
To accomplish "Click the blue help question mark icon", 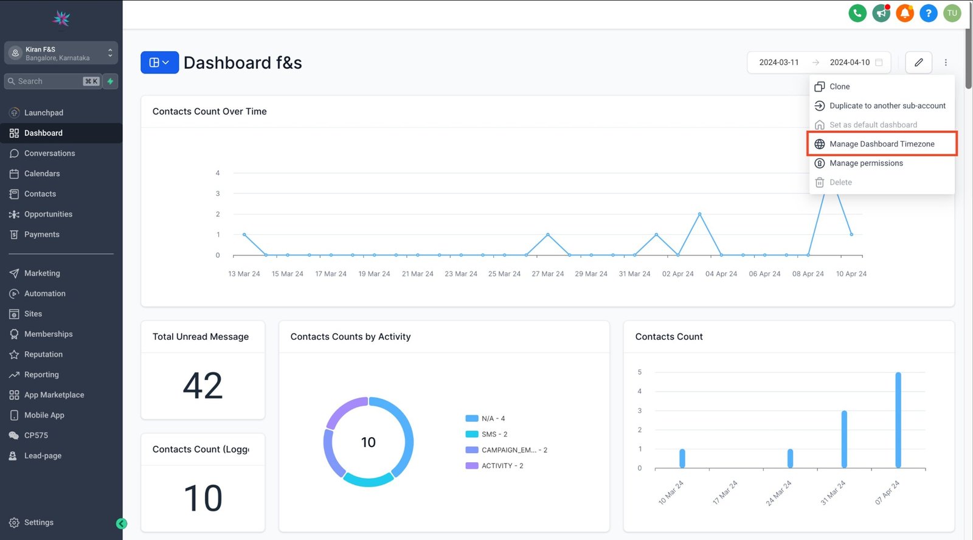I will [928, 13].
